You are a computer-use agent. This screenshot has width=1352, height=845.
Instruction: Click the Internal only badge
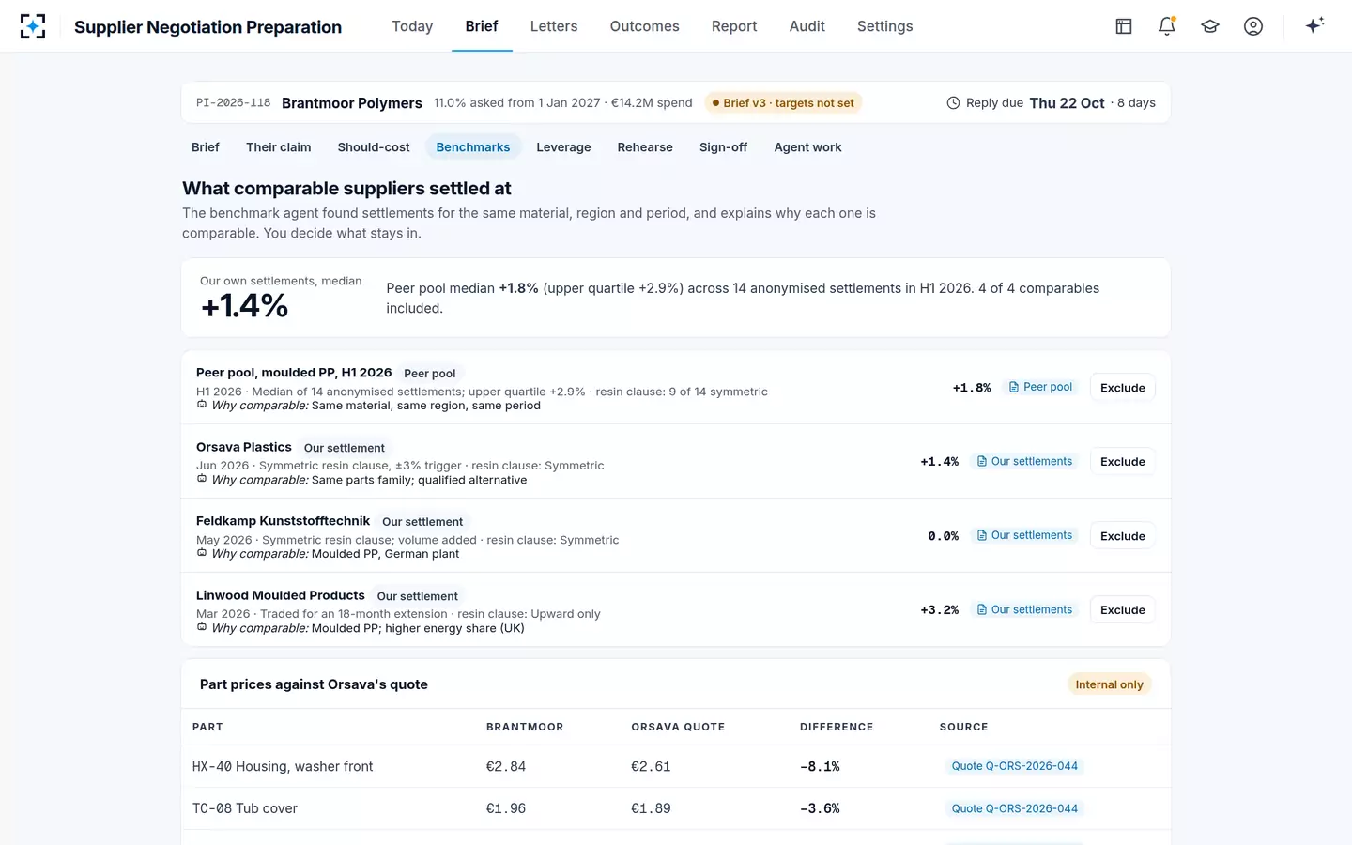click(x=1110, y=684)
